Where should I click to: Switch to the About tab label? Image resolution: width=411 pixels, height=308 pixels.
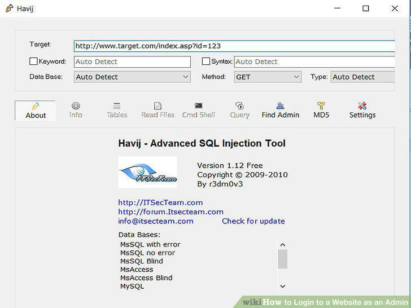point(36,116)
